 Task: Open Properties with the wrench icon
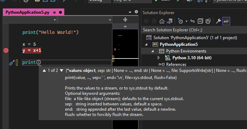tap(218, 21)
